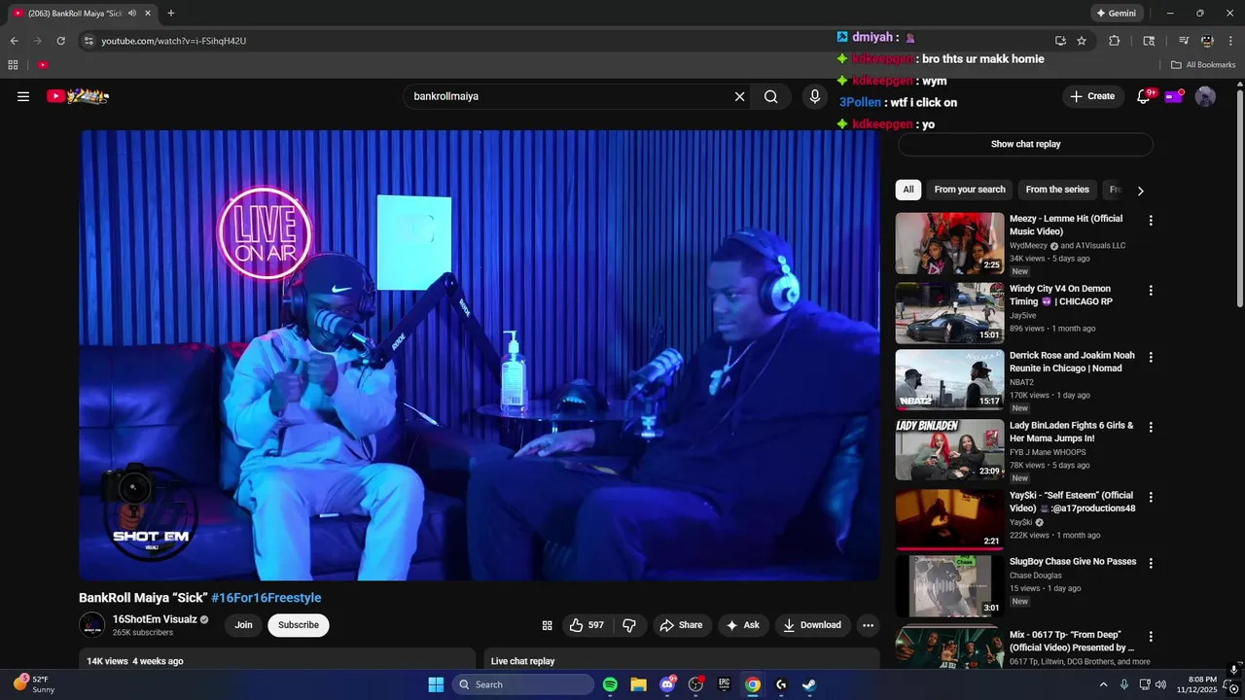Click the video player frame
This screenshot has height=700, width=1245.
pyautogui.click(x=480, y=356)
